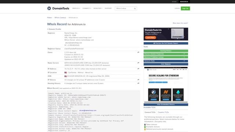Click the Whois Lookup breadcrumb link
235x132 pixels.
coord(60,18)
